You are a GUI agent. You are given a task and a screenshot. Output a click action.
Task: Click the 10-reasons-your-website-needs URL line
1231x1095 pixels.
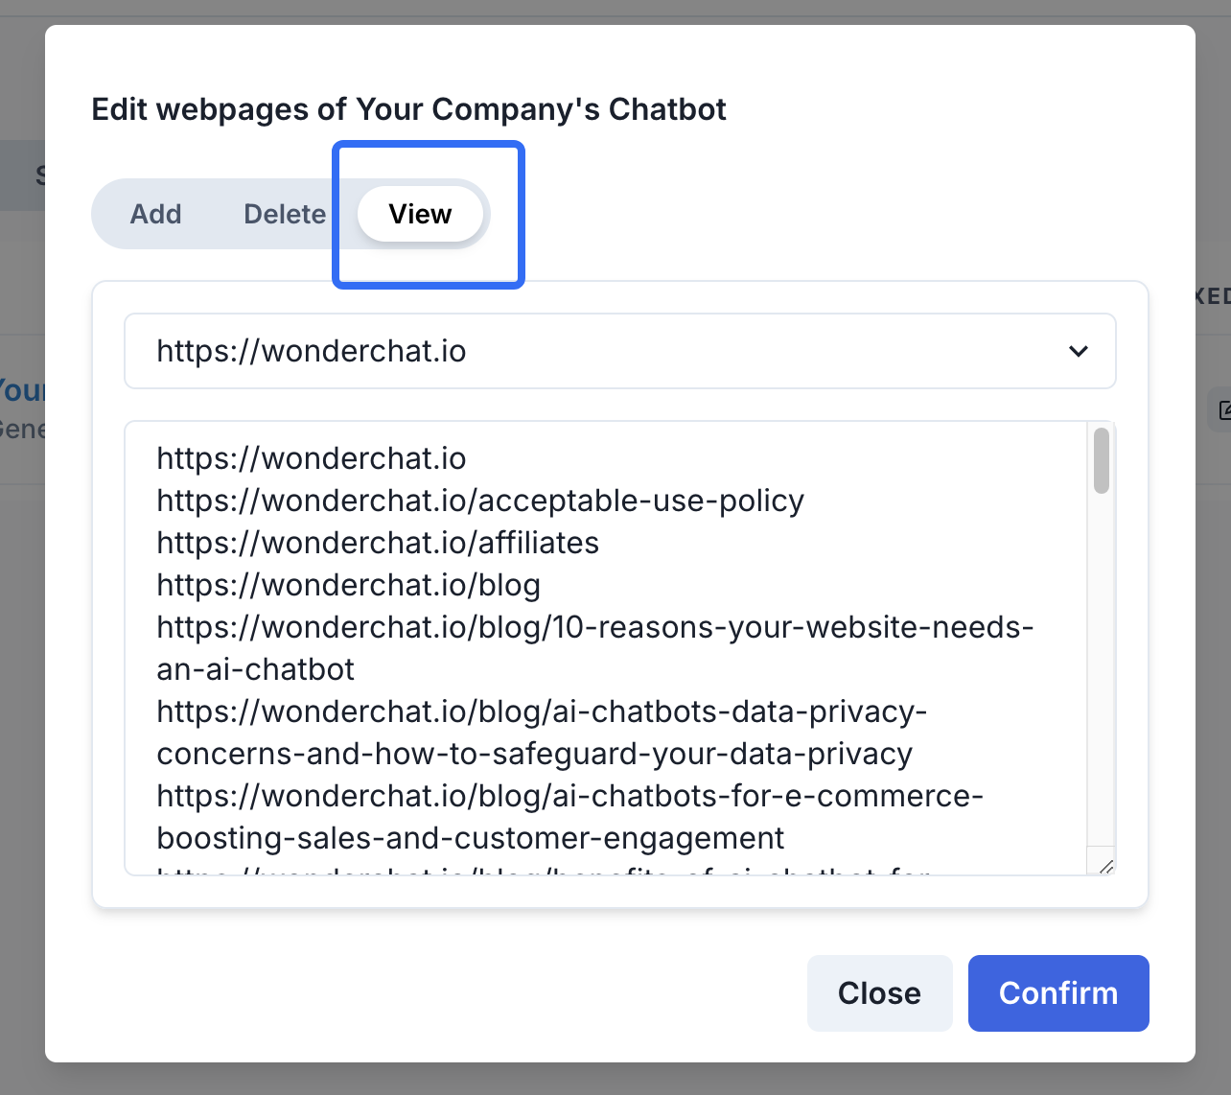click(x=594, y=628)
